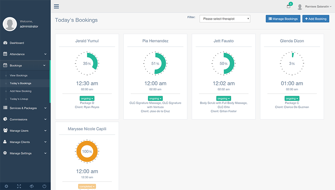Click the power logout icon in sidebar footer

[44, 186]
